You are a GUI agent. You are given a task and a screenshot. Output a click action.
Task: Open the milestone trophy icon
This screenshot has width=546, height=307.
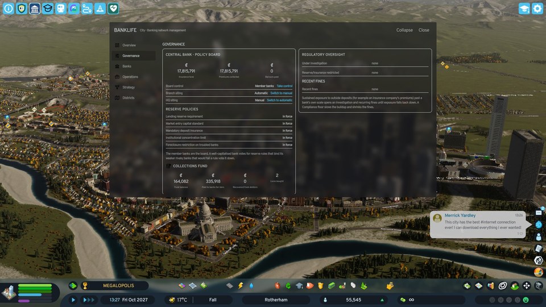tap(85, 286)
